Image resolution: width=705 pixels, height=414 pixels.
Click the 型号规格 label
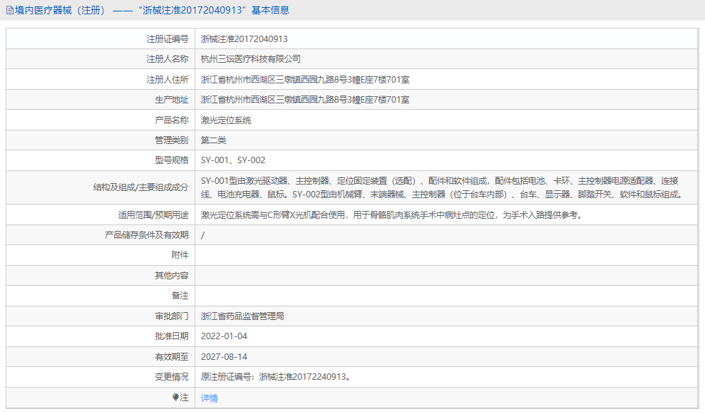(172, 160)
